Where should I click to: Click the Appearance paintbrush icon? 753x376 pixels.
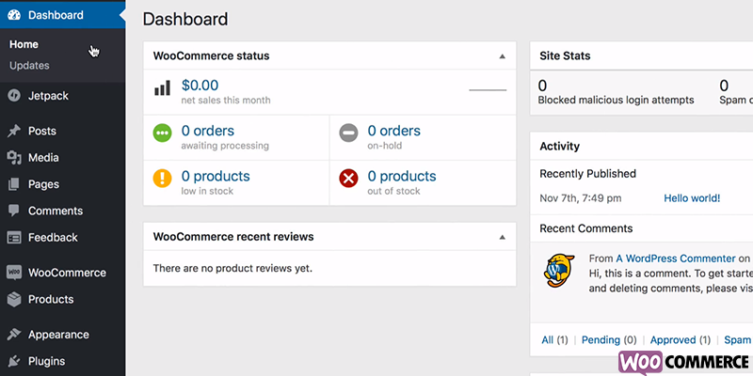point(14,335)
